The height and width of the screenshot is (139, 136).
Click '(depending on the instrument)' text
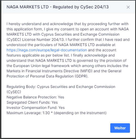coord(80,113)
